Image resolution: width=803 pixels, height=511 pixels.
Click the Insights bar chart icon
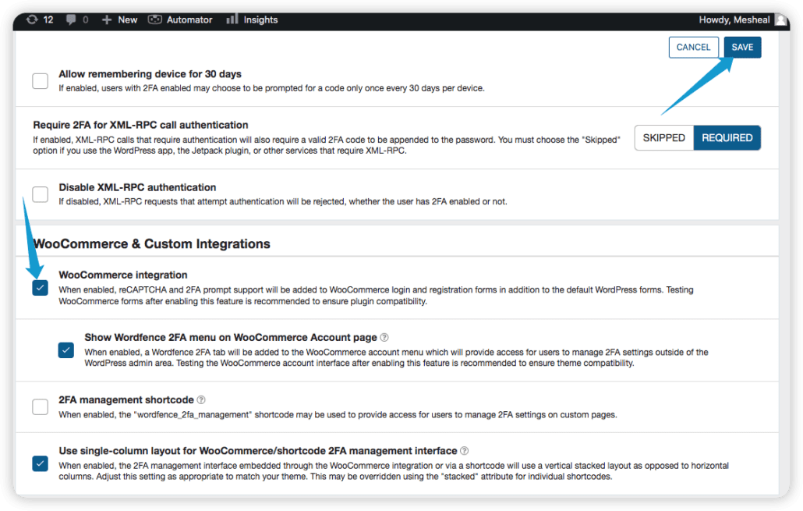232,19
